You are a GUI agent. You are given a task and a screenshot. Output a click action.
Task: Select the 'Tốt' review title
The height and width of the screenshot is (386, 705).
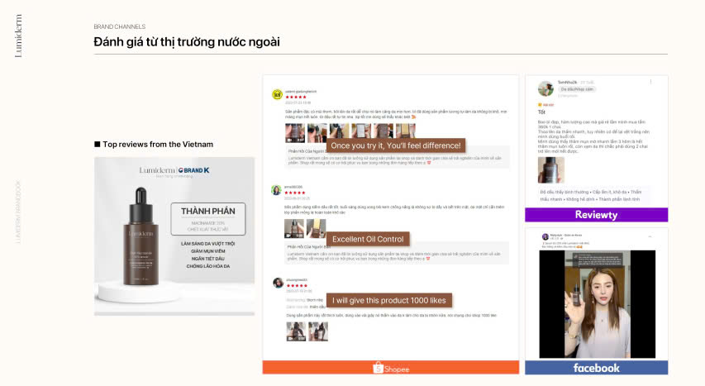(x=541, y=112)
